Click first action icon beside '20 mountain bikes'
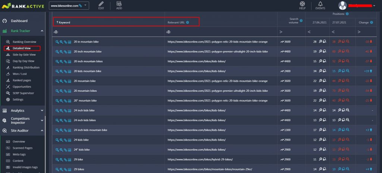 pos(57,91)
